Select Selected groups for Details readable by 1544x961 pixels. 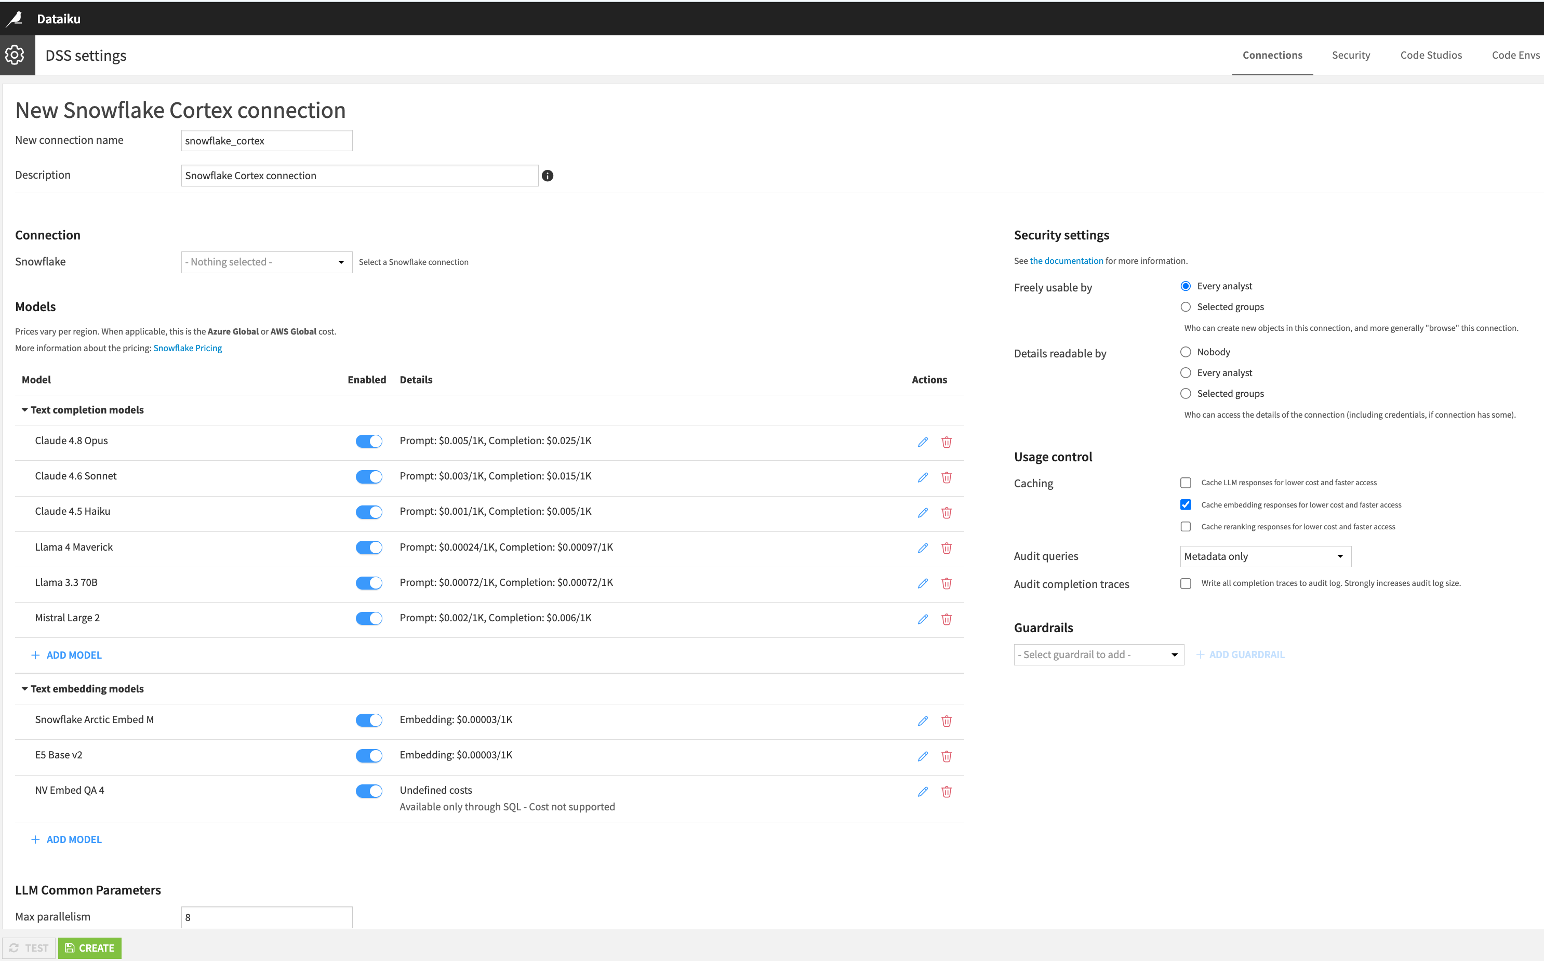point(1186,394)
